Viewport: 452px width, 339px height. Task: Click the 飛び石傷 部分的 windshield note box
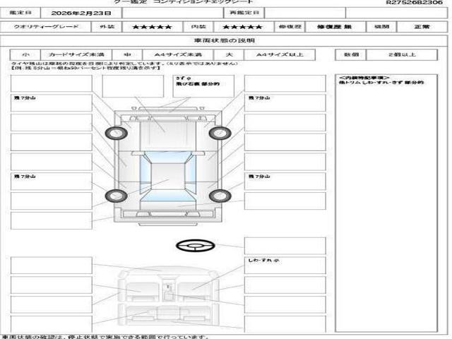tap(203, 86)
